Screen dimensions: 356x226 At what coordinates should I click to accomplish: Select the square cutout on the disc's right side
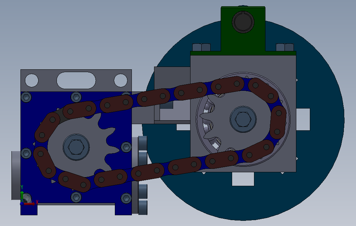(303, 119)
